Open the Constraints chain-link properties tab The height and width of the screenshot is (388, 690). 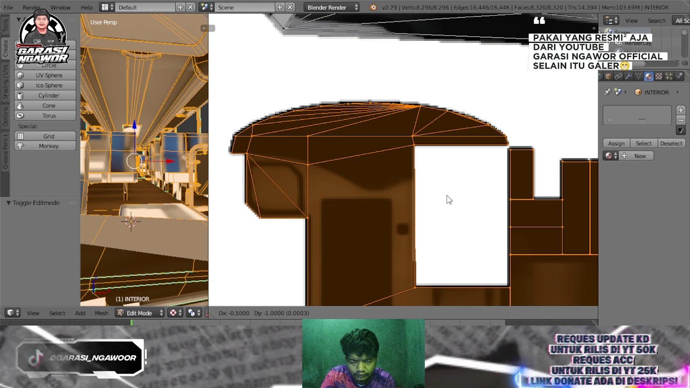618,77
